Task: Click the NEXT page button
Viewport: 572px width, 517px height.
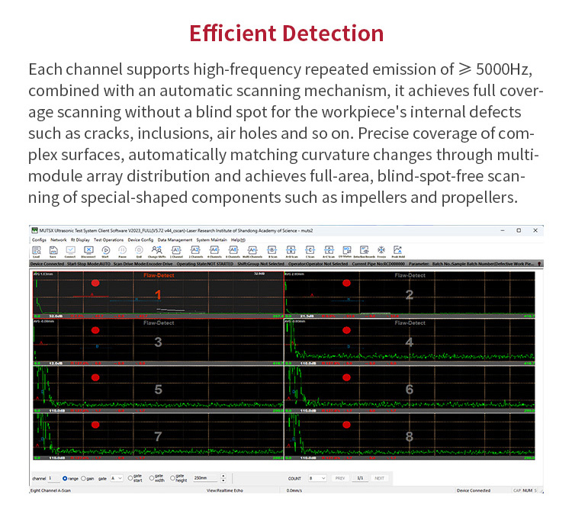Action: (x=379, y=478)
